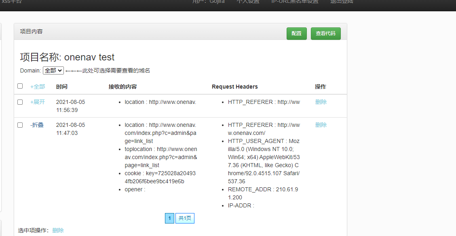
Task: Tick the select-all checkbox in the table header
Action: pyautogui.click(x=20, y=86)
